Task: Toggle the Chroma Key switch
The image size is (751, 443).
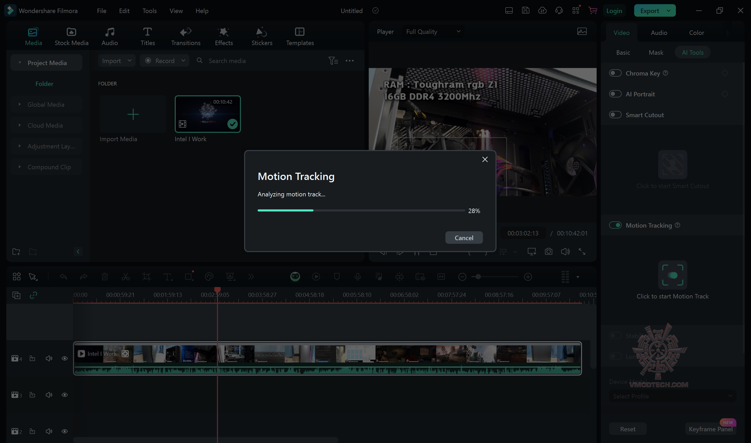Action: coord(615,73)
